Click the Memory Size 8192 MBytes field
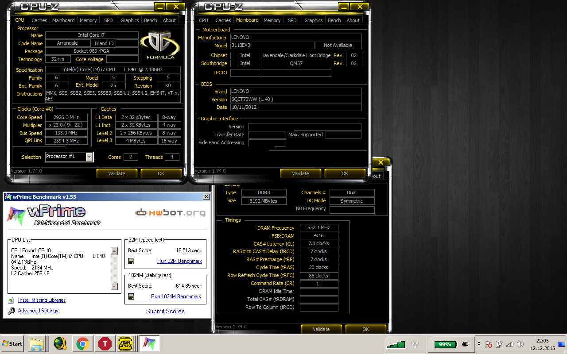Image resolution: width=567 pixels, height=354 pixels. coord(264,201)
